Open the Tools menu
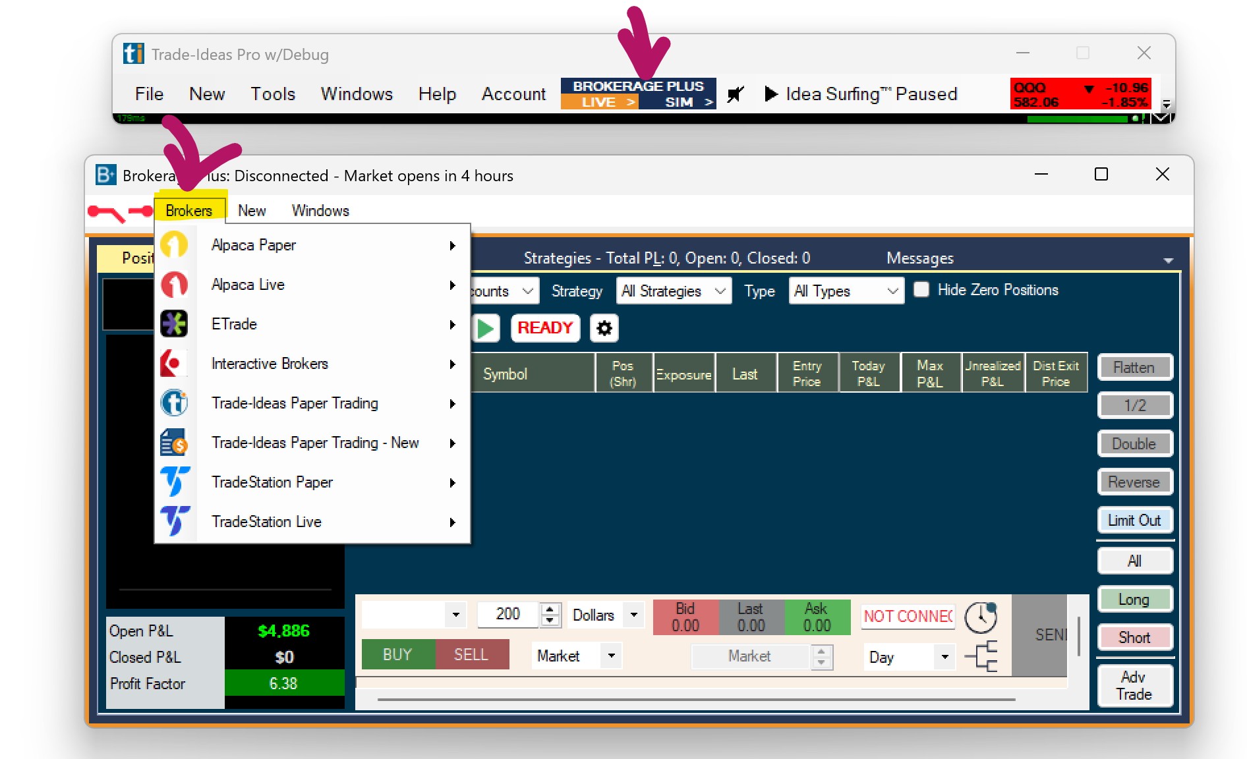 pos(272,94)
